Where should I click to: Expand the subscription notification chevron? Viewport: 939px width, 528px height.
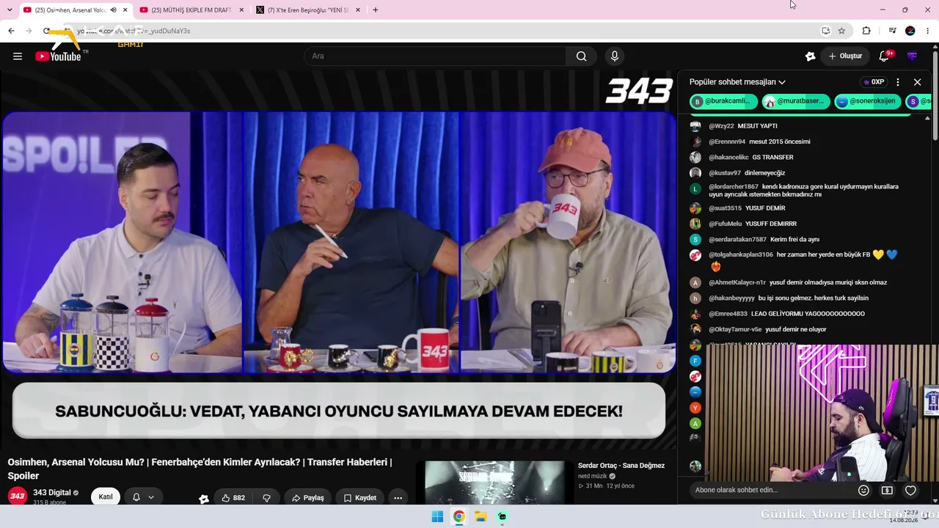(151, 497)
